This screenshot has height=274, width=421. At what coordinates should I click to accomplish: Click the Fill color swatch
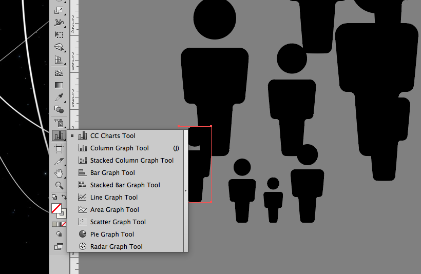56,208
